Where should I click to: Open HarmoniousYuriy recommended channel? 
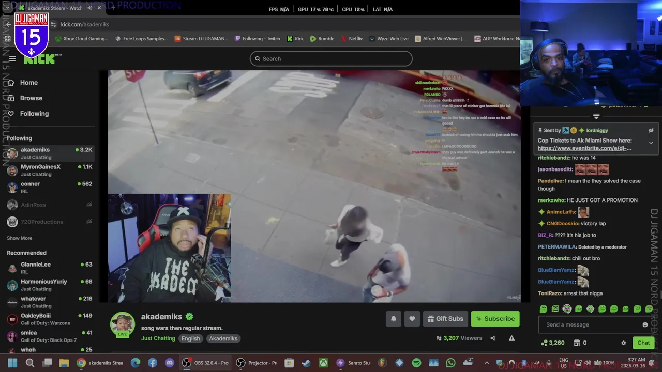tap(50, 285)
